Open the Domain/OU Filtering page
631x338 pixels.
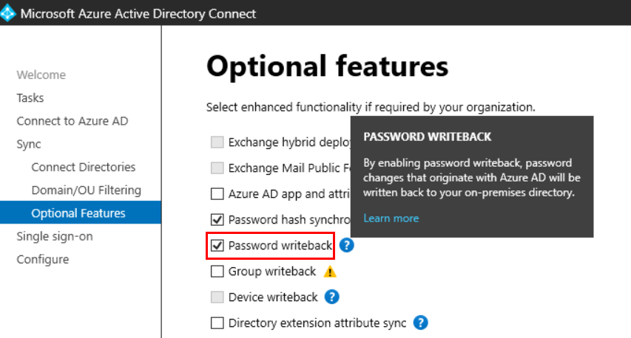pyautogui.click(x=86, y=190)
